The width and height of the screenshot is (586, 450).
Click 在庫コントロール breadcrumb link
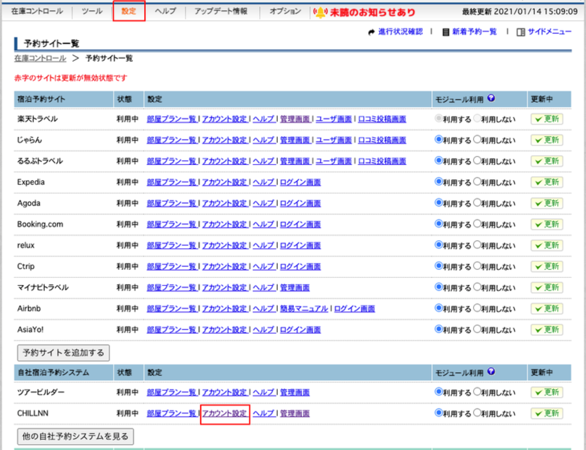tap(40, 58)
